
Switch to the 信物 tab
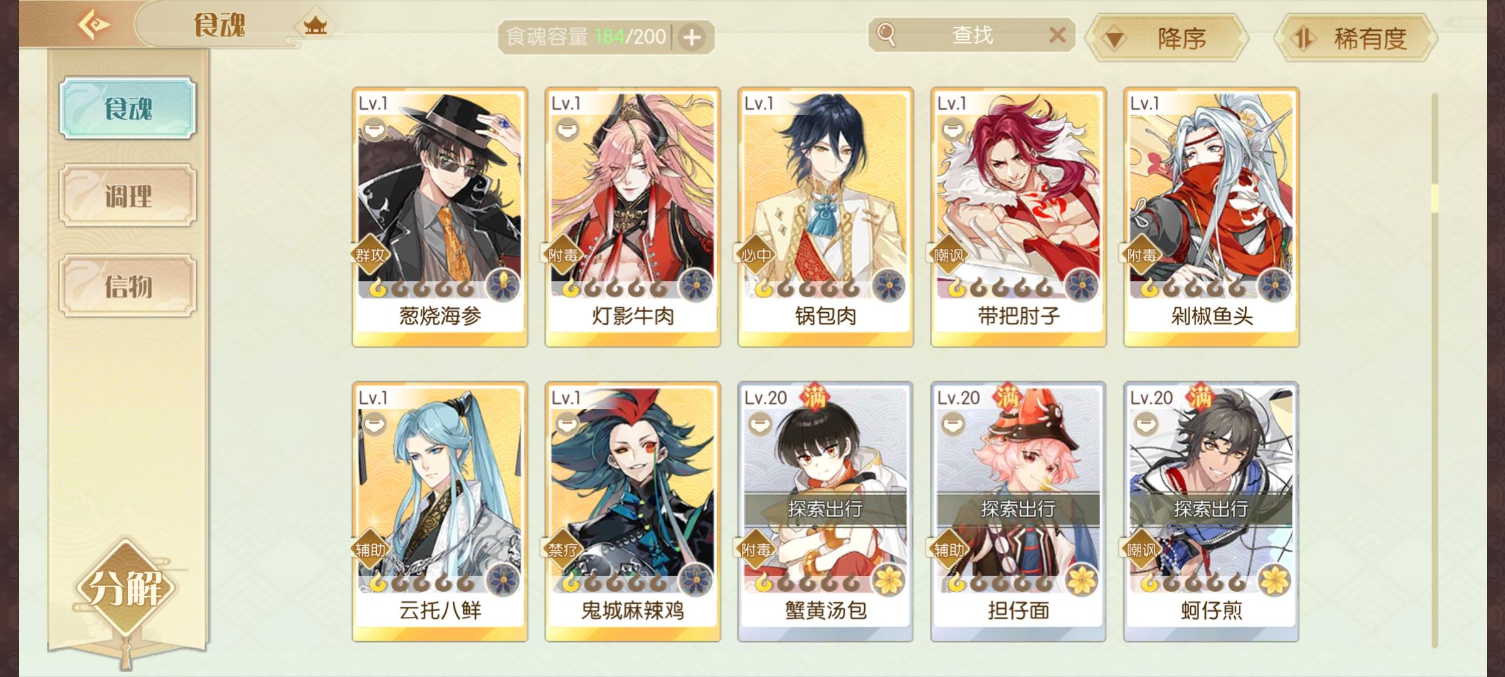click(x=128, y=286)
